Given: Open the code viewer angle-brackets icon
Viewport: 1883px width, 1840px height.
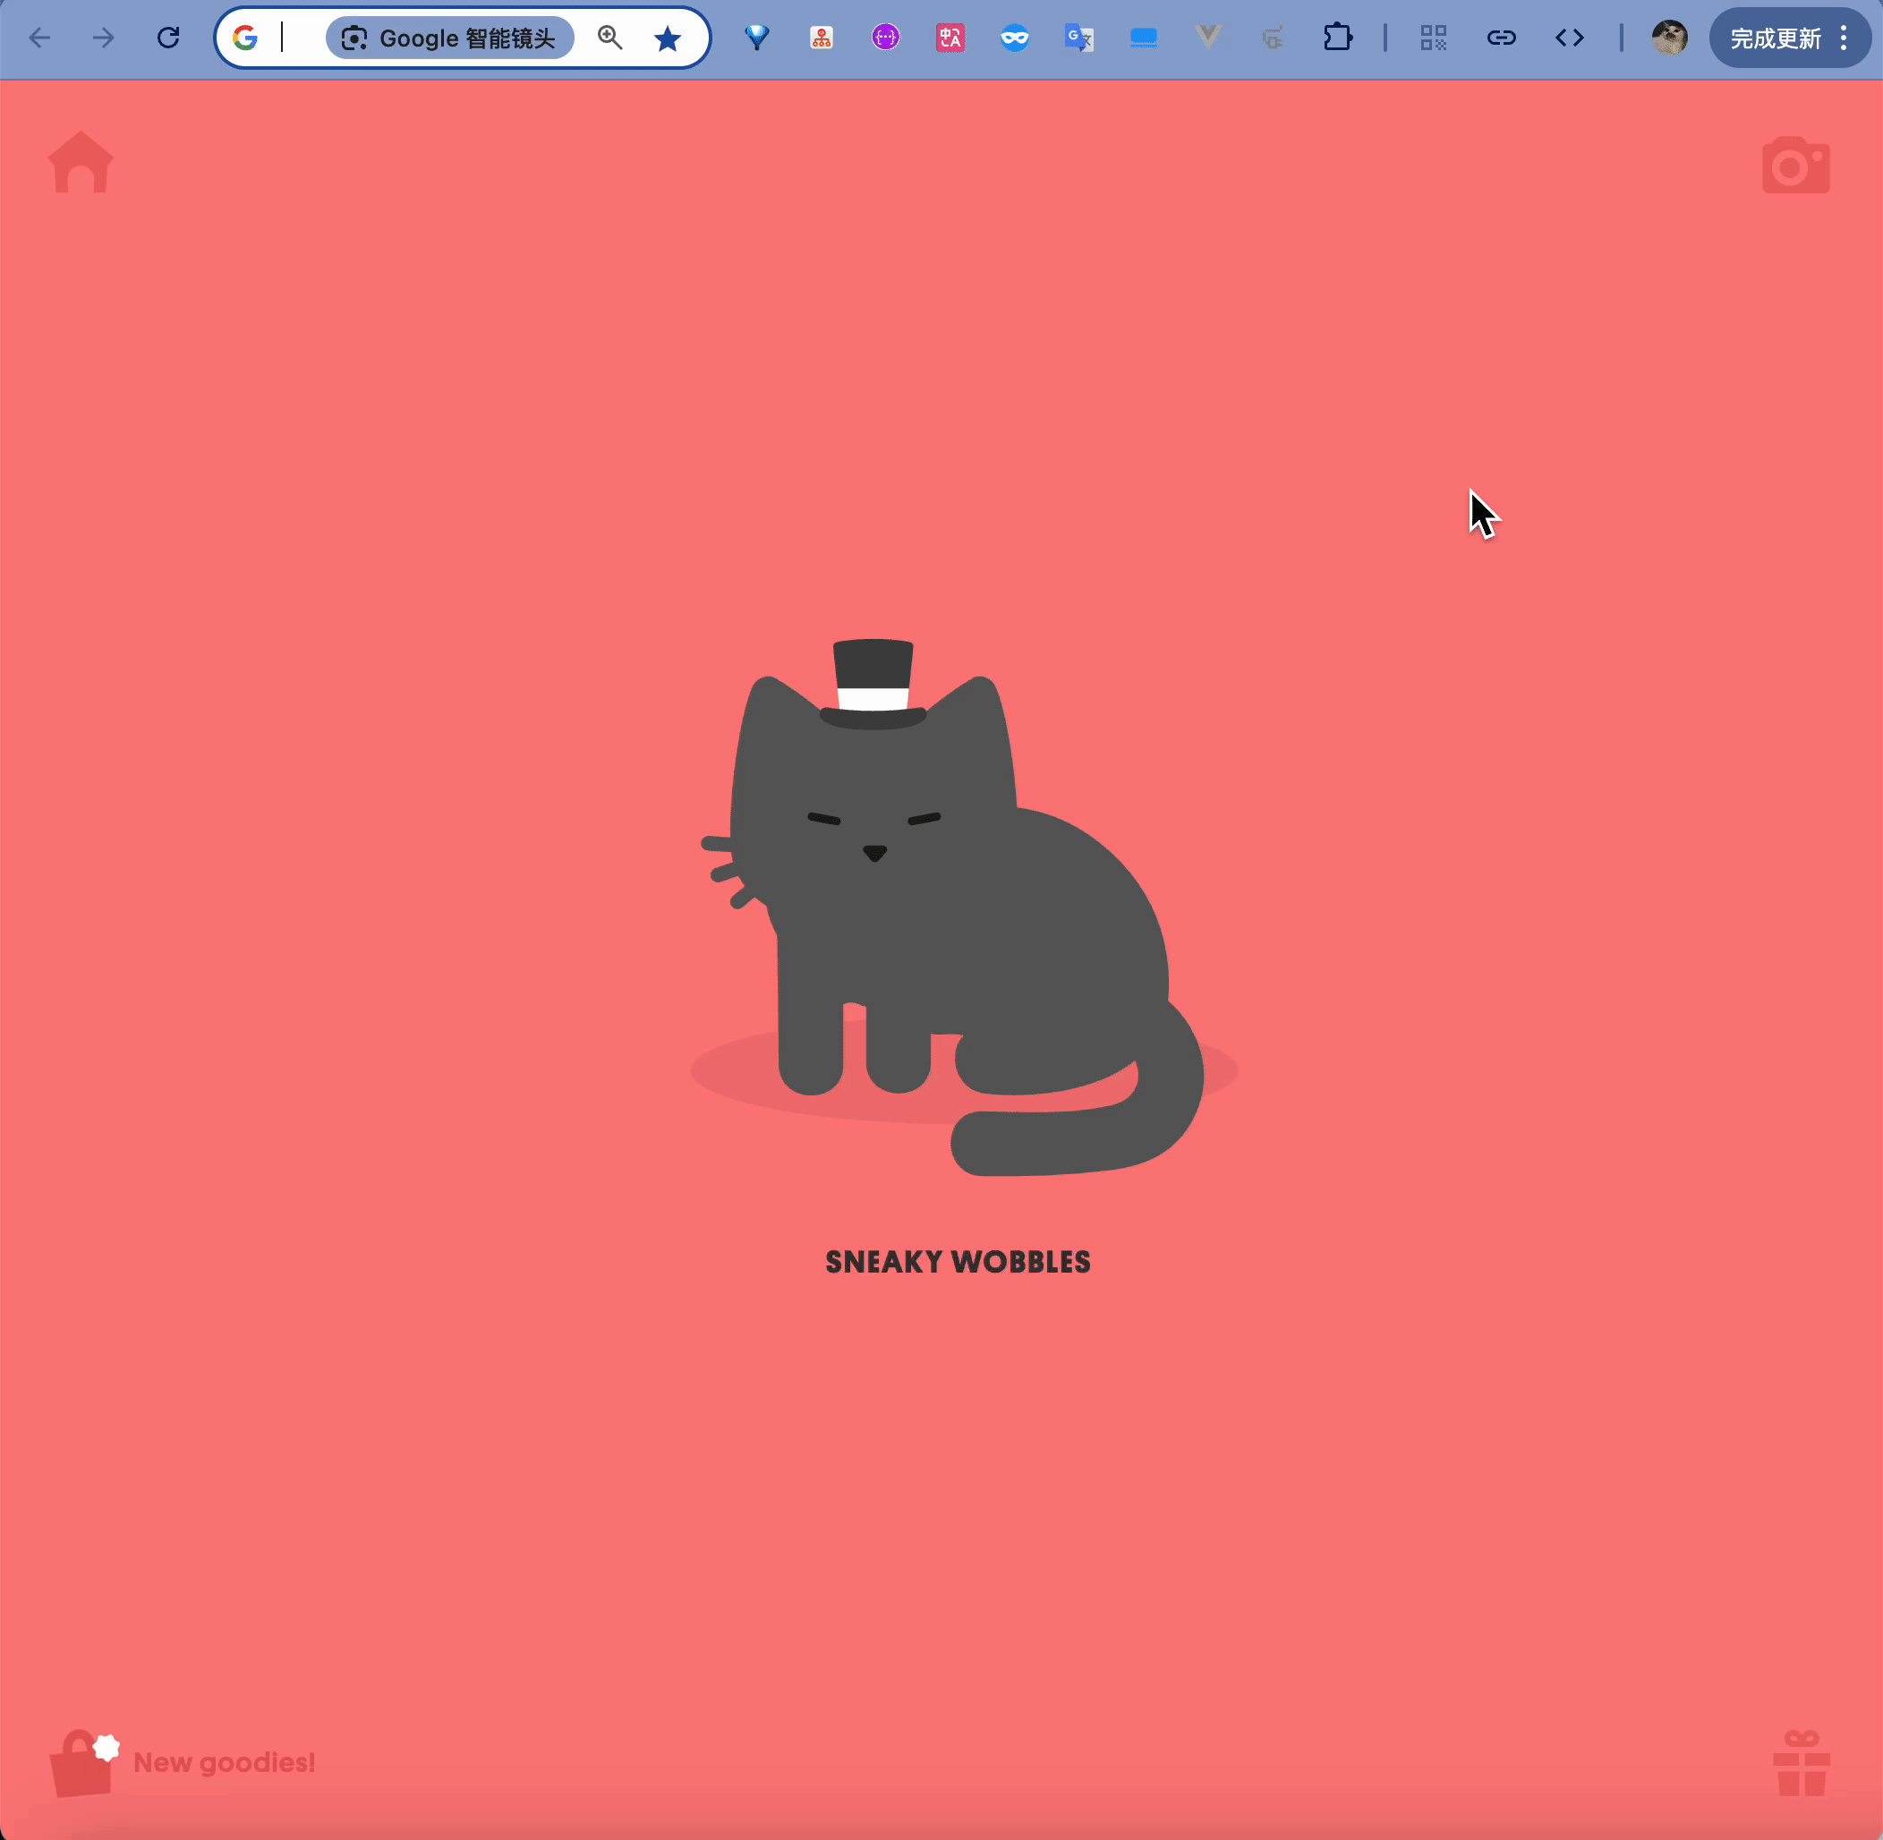Looking at the screenshot, I should (1571, 38).
